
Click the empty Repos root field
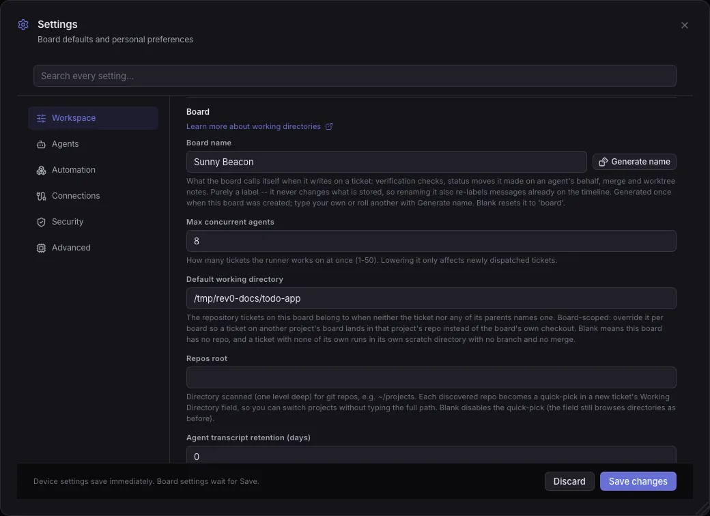coord(431,377)
